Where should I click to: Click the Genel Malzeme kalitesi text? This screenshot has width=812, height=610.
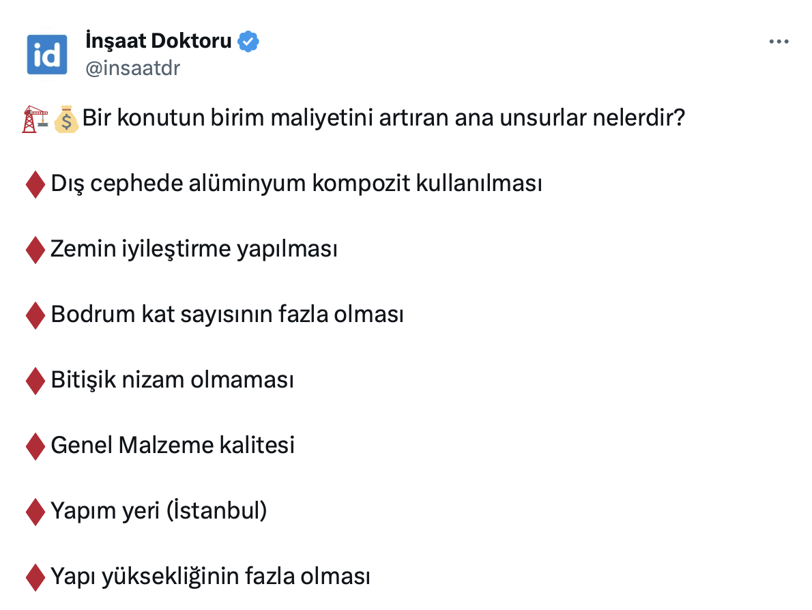tap(173, 446)
